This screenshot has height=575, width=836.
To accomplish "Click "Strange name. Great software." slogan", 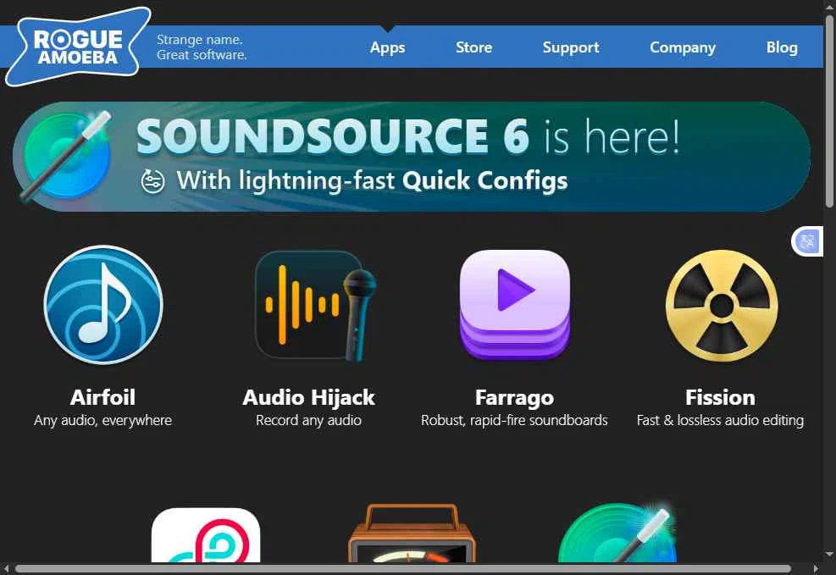I will tap(202, 47).
